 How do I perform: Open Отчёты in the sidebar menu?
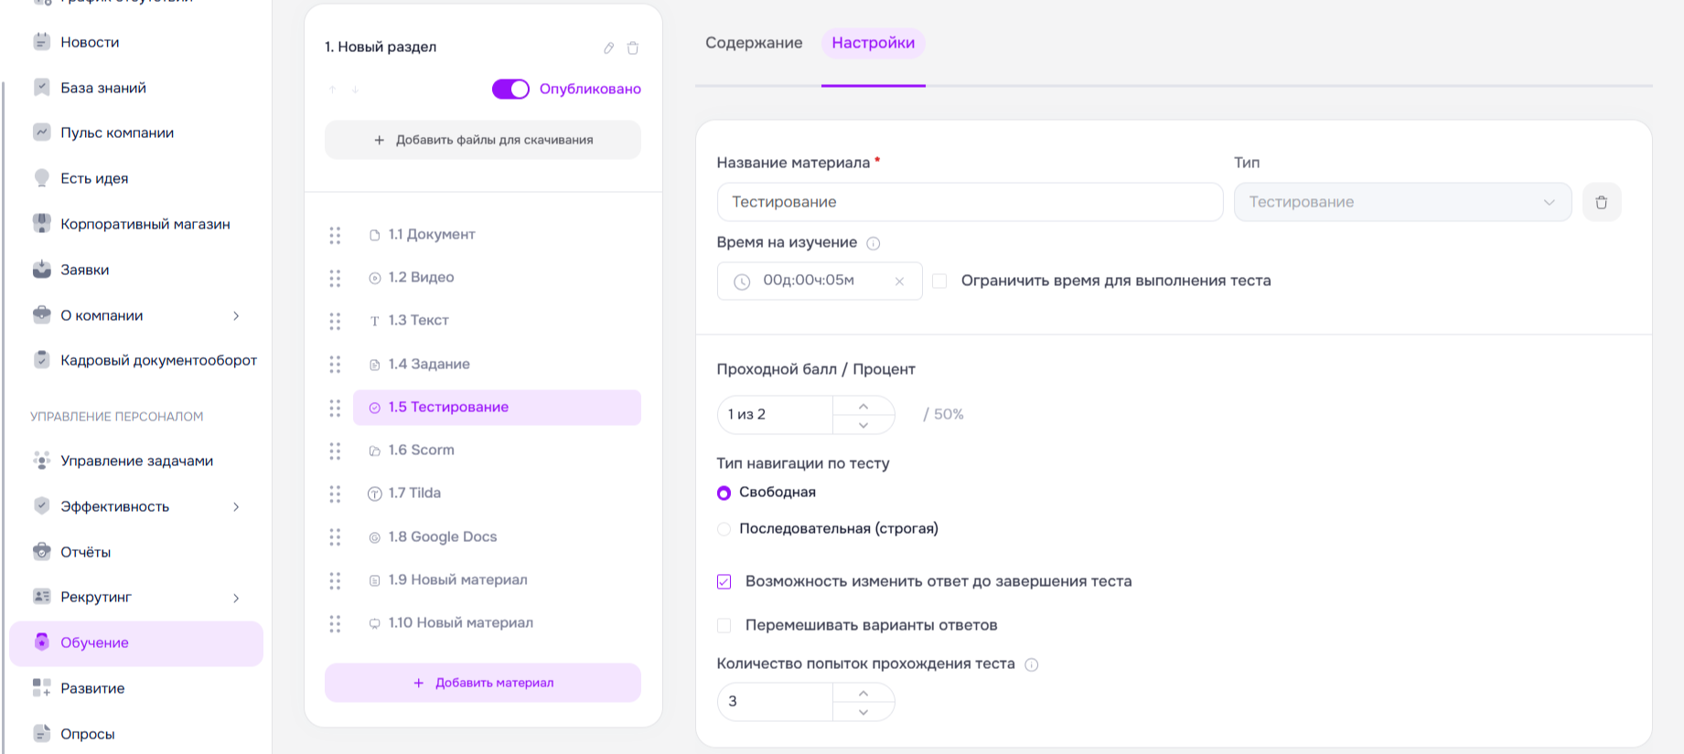(85, 552)
